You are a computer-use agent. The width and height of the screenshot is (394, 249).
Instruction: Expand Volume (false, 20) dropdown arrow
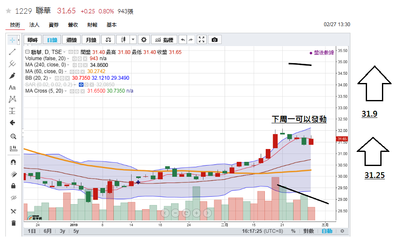(x=68, y=59)
